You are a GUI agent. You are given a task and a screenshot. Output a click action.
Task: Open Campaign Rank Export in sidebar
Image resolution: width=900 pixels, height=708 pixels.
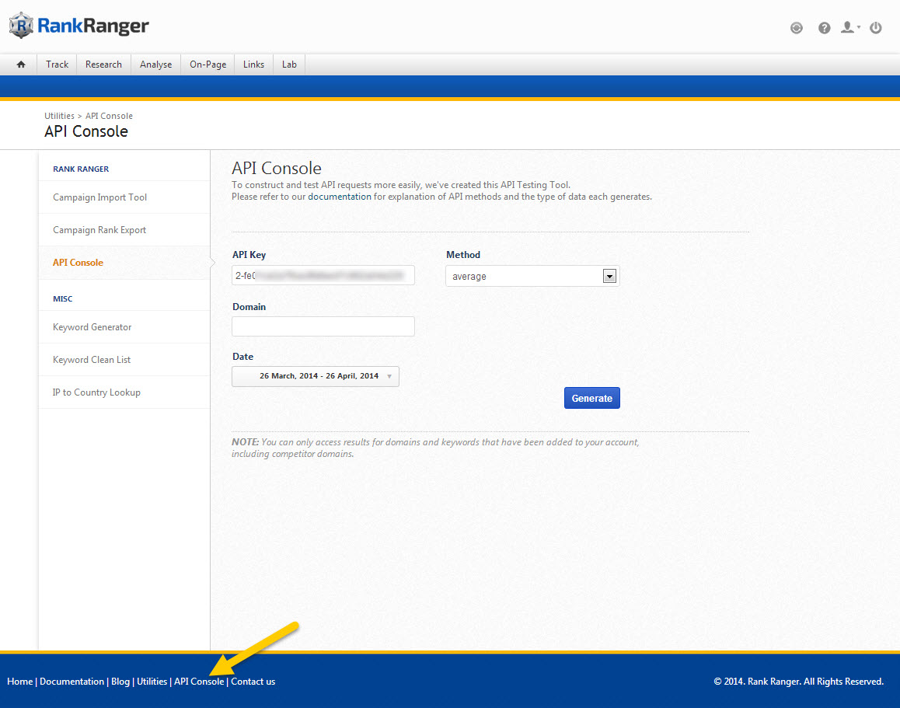pos(124,230)
